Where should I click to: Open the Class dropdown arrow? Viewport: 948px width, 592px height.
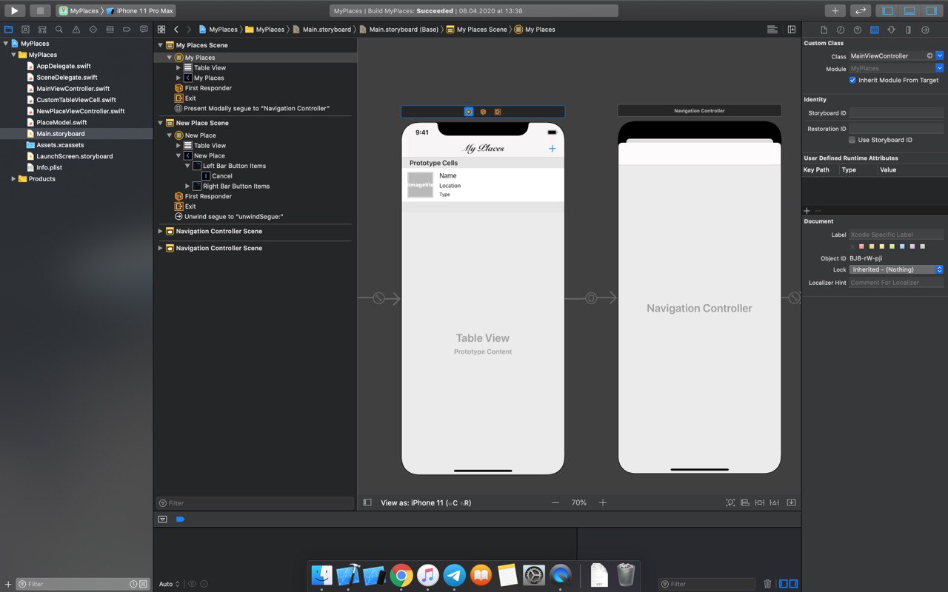point(939,55)
